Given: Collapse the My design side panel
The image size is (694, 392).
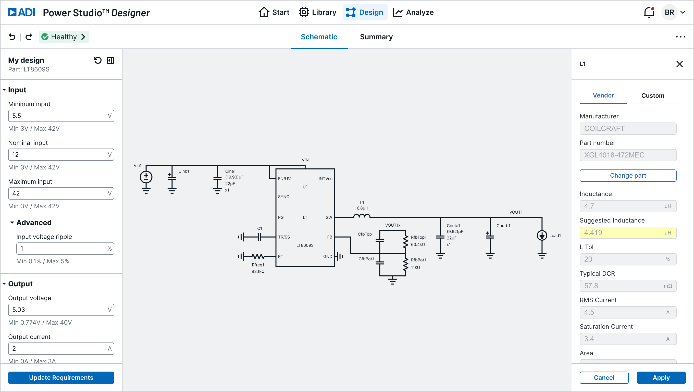Looking at the screenshot, I should pyautogui.click(x=110, y=60).
